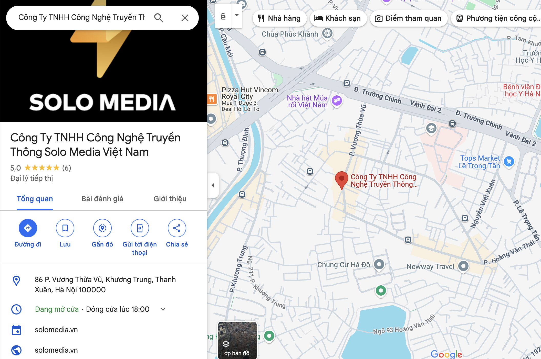Open the solomedia.vn website link
This screenshot has height=359, width=541.
click(56, 350)
